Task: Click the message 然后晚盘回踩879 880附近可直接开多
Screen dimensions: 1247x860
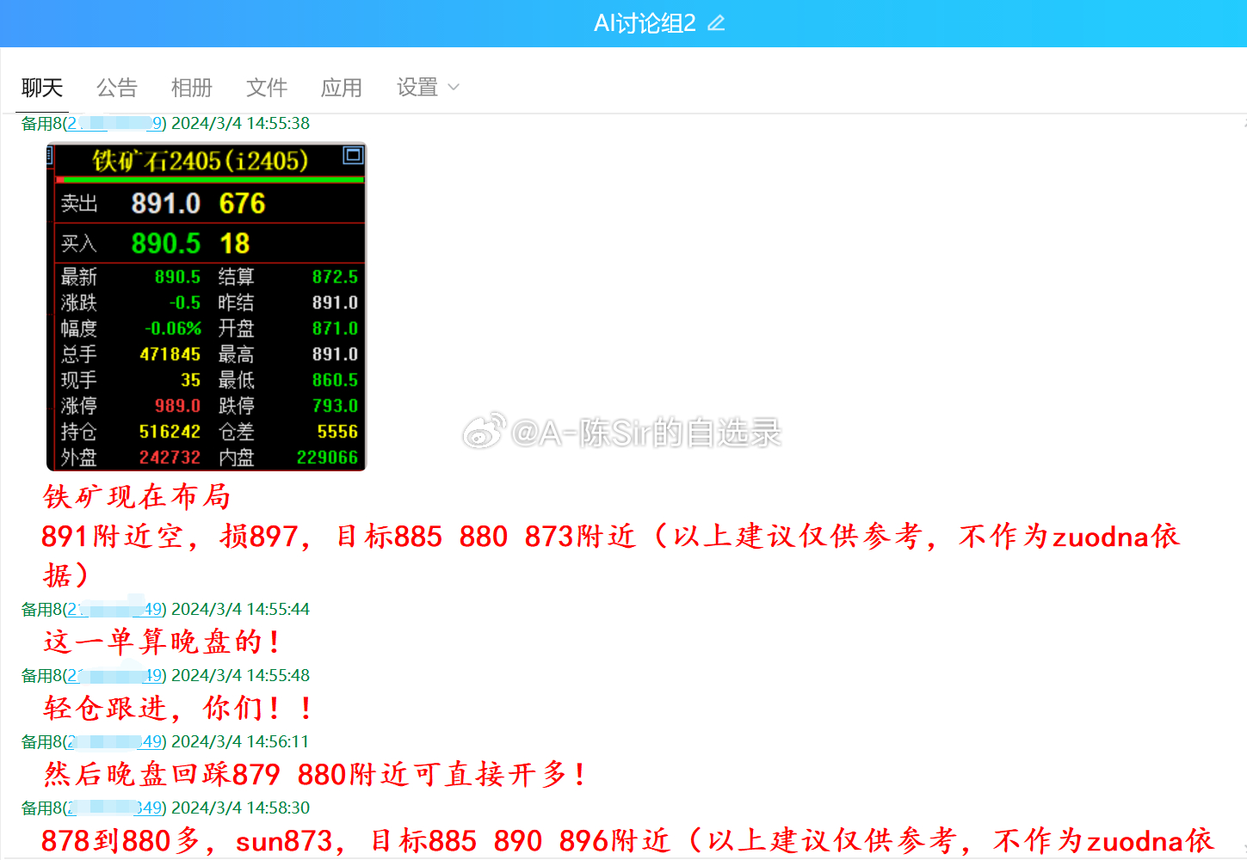Action: [315, 774]
